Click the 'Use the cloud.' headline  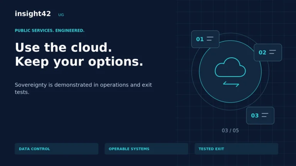pos(64,47)
